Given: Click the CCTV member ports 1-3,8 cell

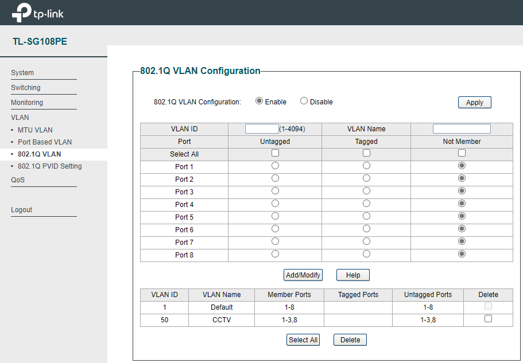Looking at the screenshot, I should click(289, 320).
